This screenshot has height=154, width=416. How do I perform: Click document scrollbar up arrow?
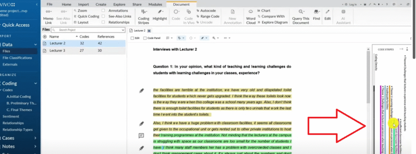(x=368, y=50)
